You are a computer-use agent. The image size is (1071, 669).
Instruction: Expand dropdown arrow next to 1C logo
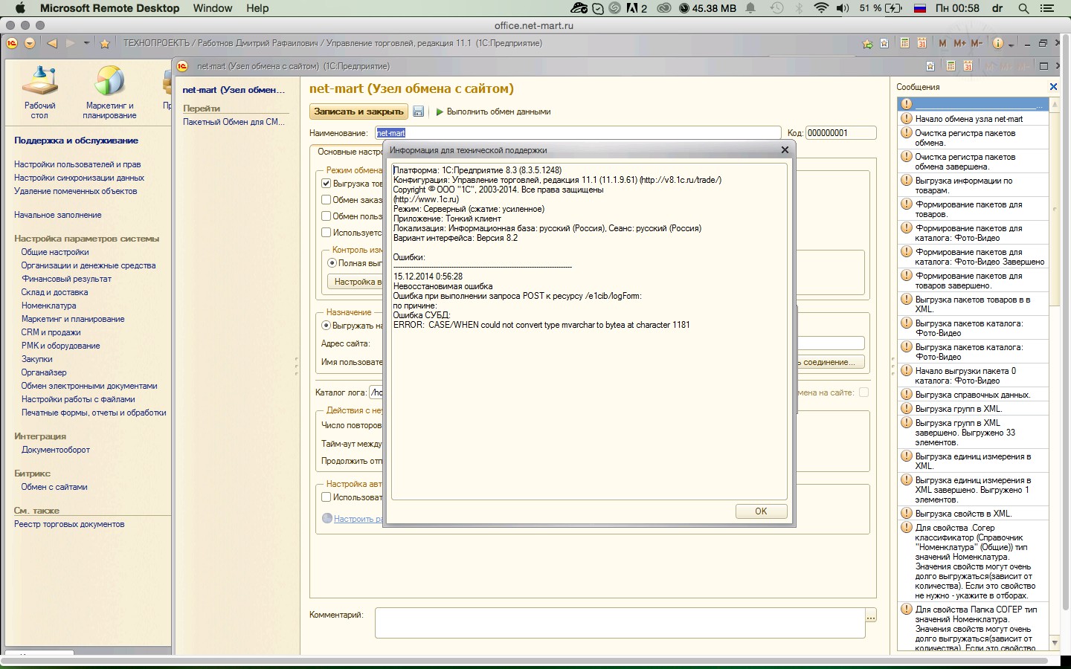[30, 43]
